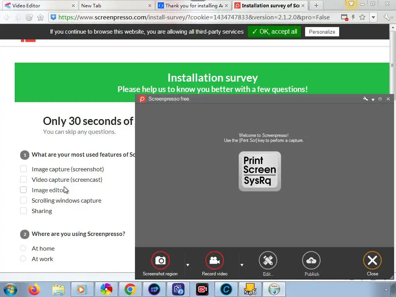Click the blocked popup icon in address bar
Screen dimensions: 396x297
pos(345,17)
